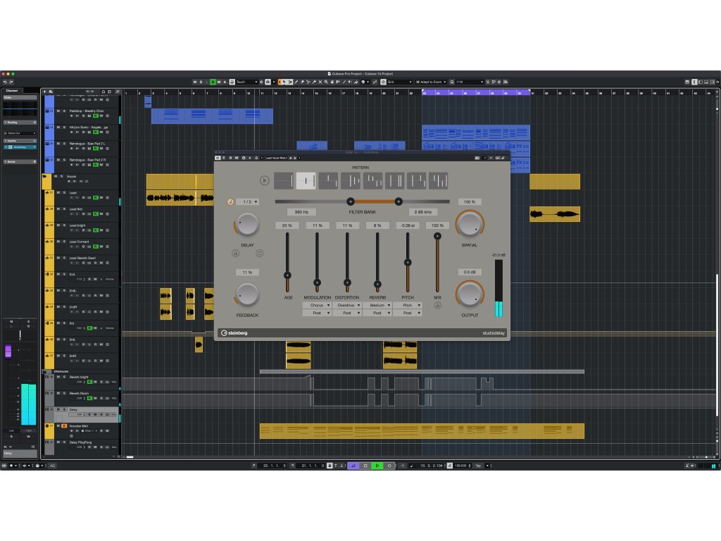
Task: Choose the seventh delay pattern preset
Action: [417, 181]
